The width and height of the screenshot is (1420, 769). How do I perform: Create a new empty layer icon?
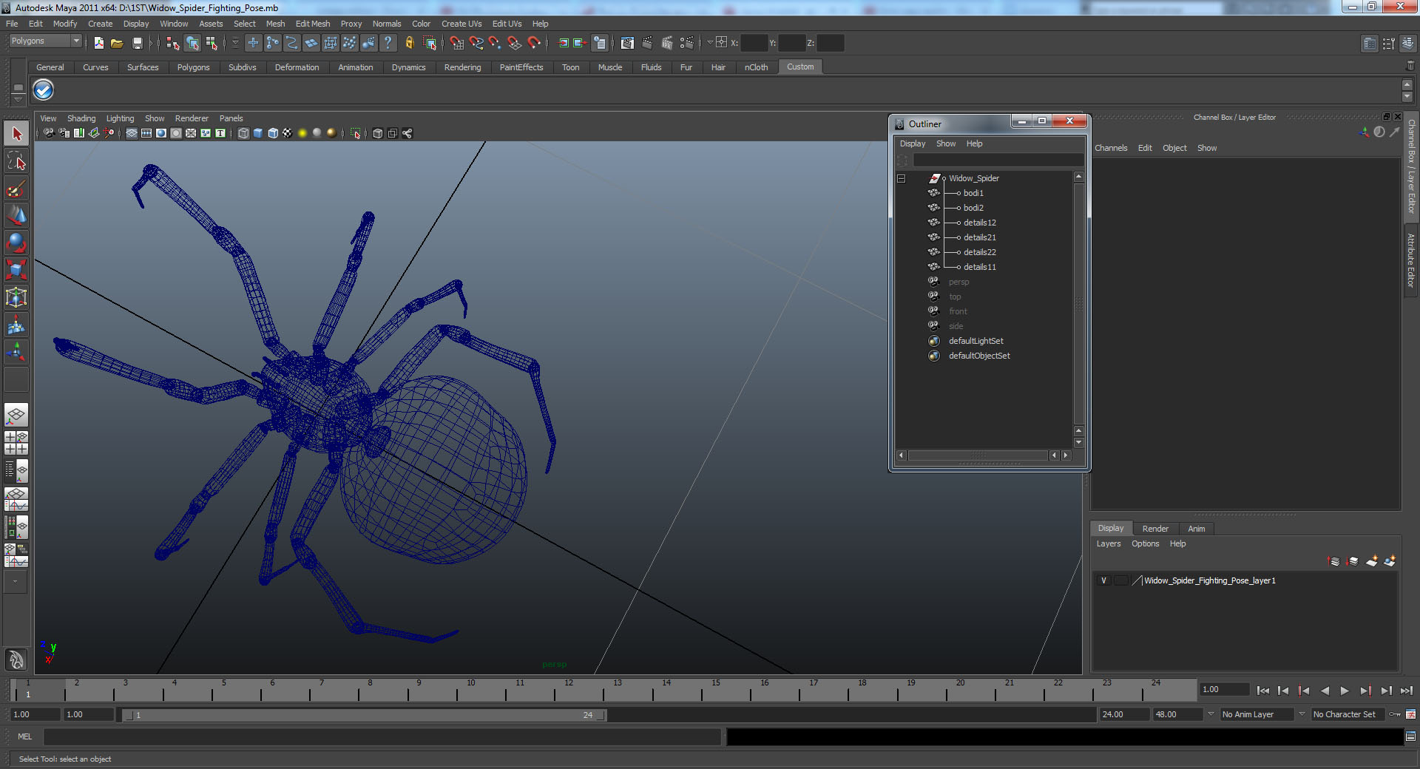[x=1372, y=561]
